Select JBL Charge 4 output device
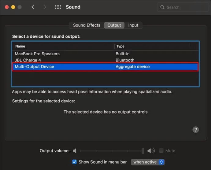This screenshot has width=211, height=170. tap(105, 60)
